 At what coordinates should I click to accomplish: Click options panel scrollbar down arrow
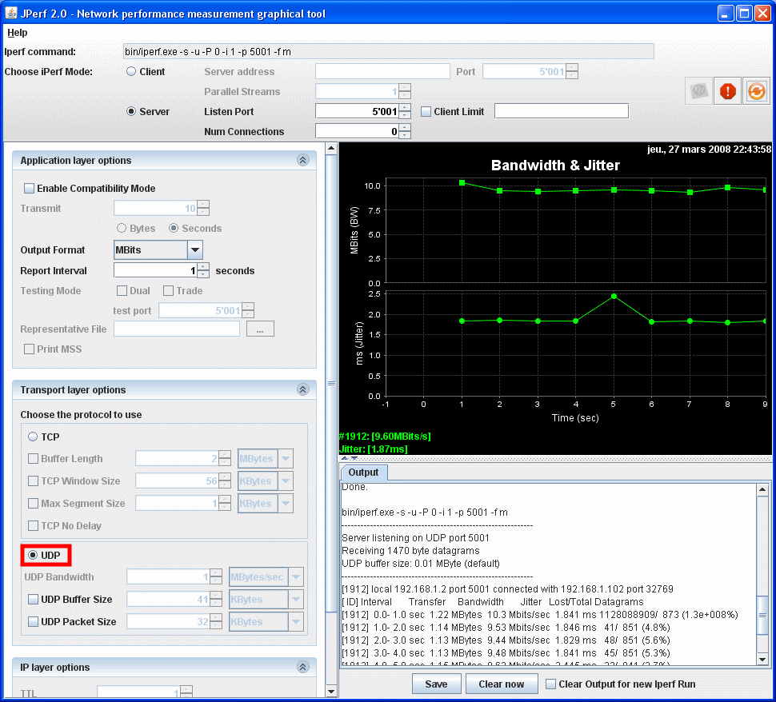point(331,692)
